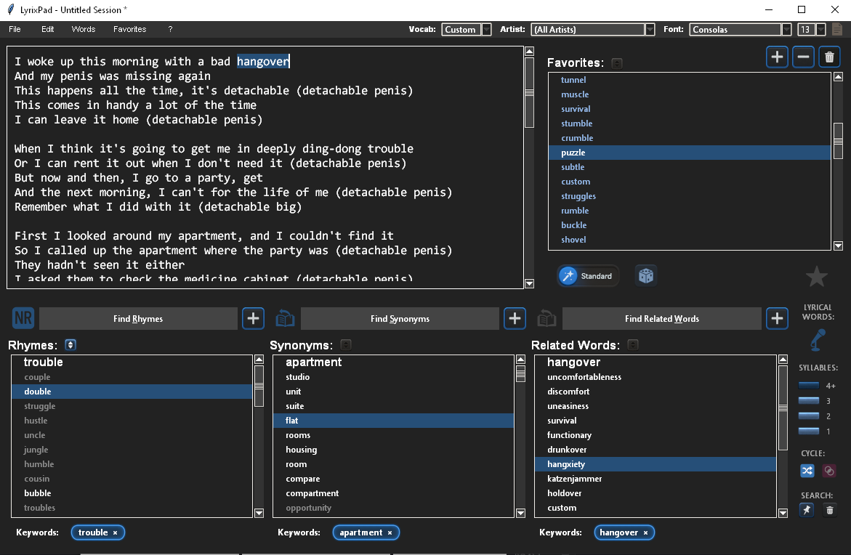Select 'shovel' in the Favorites list
Image resolution: width=851 pixels, height=555 pixels.
pyautogui.click(x=690, y=240)
